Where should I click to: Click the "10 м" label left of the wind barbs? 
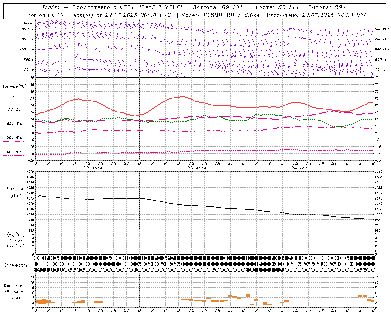[x=30, y=70]
